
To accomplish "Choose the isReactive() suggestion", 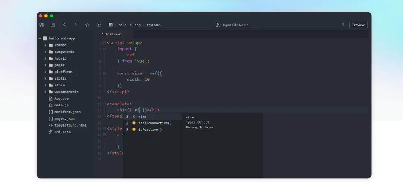I will click(x=152, y=130).
